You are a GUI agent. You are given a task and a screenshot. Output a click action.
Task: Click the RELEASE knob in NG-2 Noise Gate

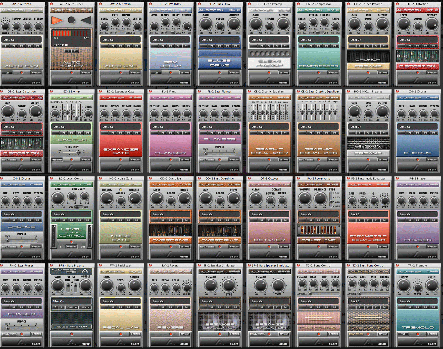134,198
